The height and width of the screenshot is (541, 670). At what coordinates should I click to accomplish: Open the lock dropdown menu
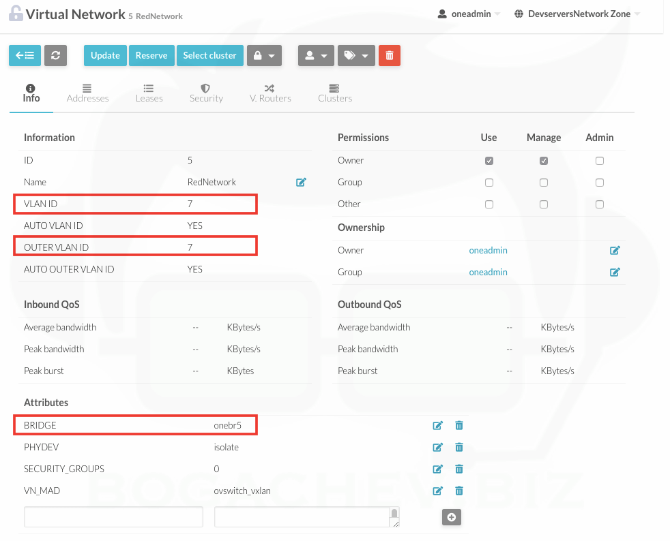[x=264, y=56]
